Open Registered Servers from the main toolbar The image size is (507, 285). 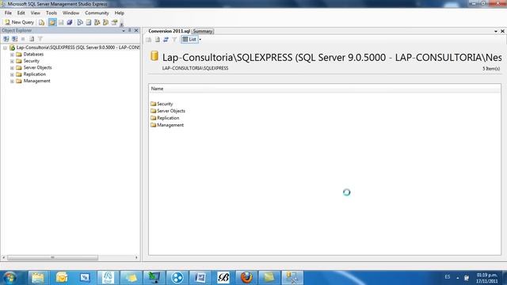point(80,22)
